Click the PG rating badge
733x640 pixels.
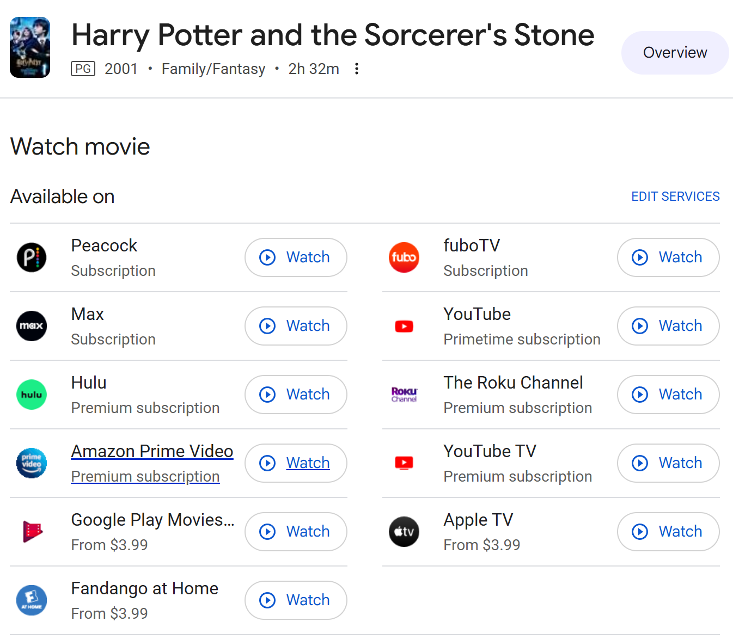83,69
